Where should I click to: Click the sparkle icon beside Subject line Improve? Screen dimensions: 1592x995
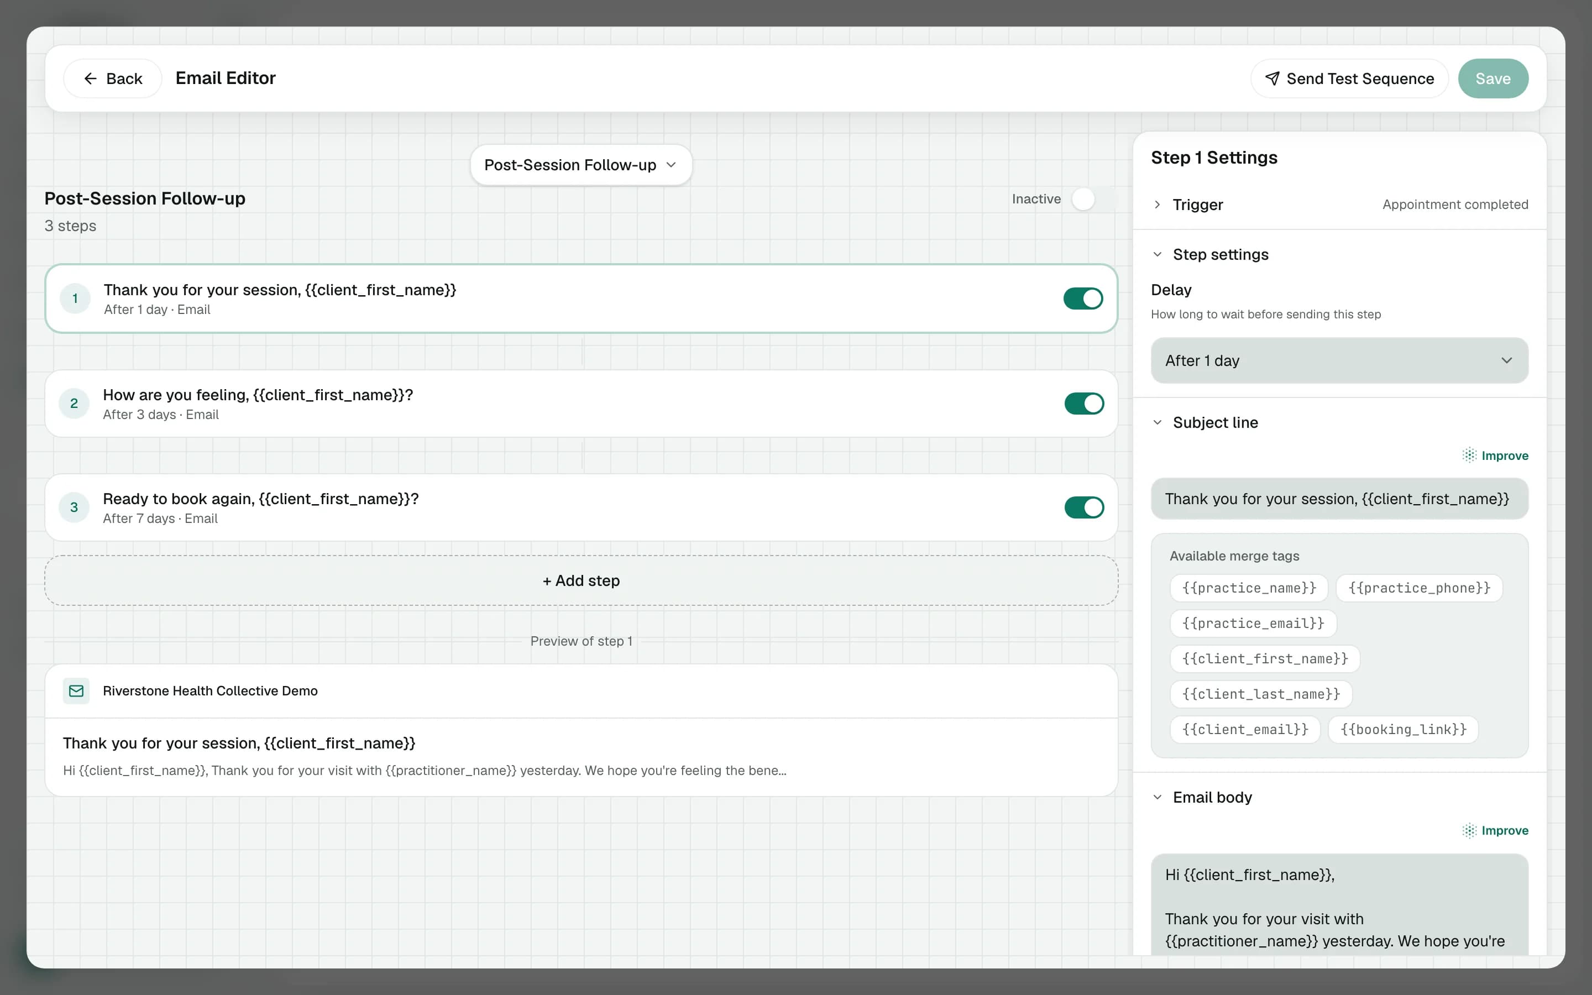(1469, 455)
